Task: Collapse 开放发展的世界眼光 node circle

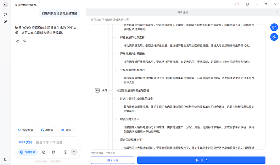Action: [x=116, y=54]
